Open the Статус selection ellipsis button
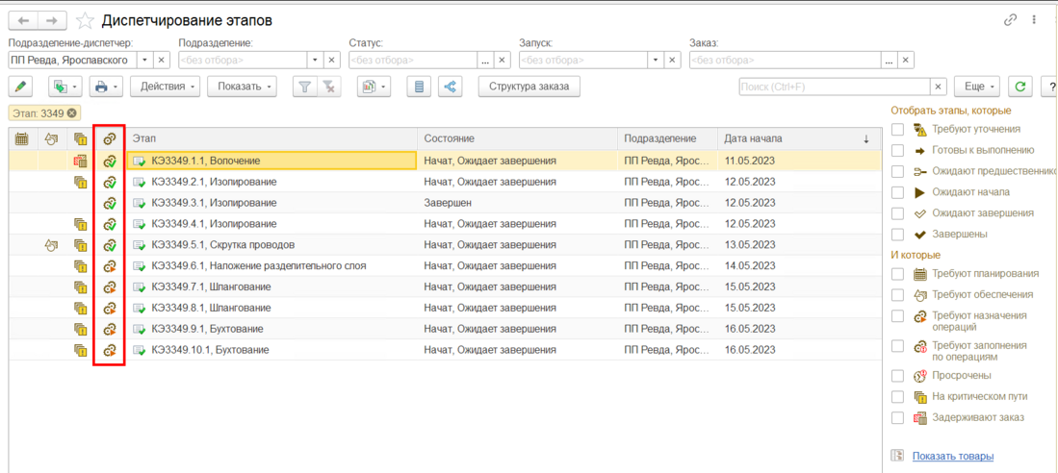This screenshot has width=1058, height=473. click(x=485, y=60)
